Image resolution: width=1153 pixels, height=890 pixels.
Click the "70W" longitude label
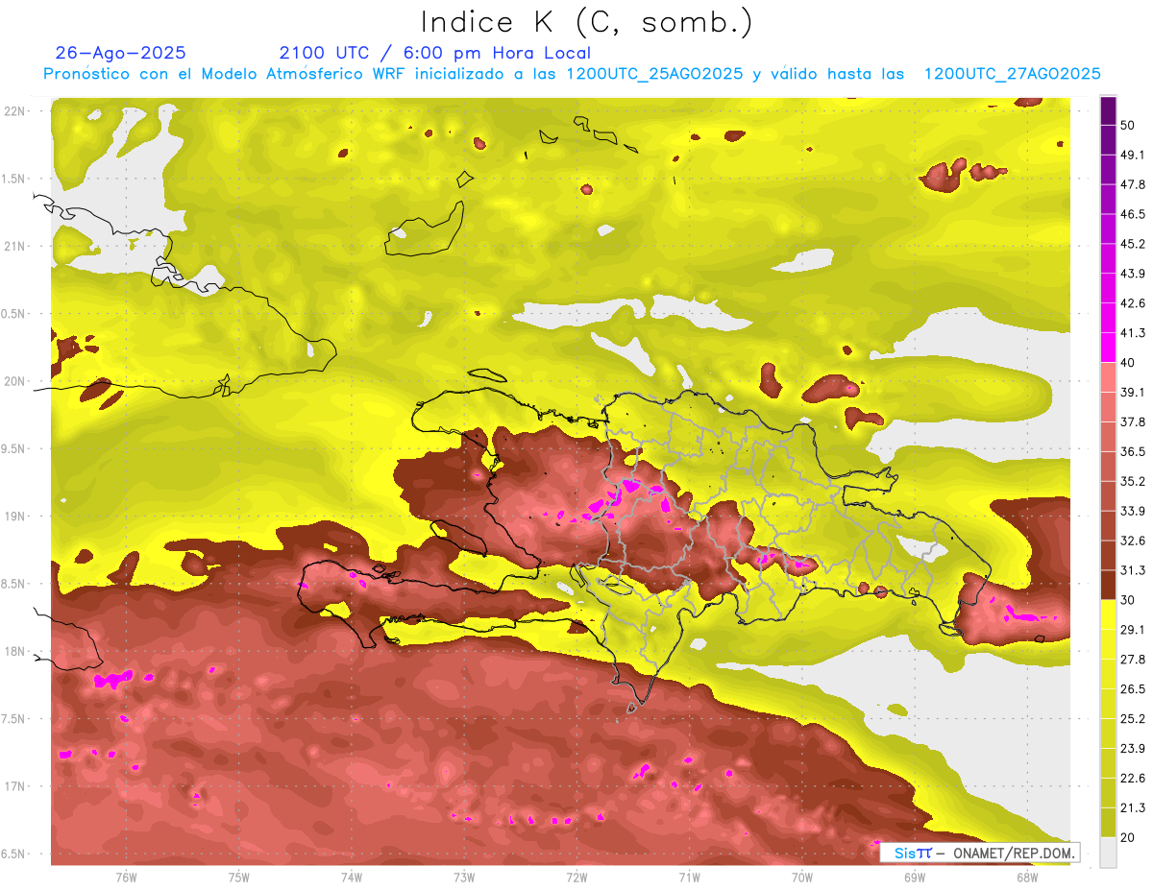point(802,877)
